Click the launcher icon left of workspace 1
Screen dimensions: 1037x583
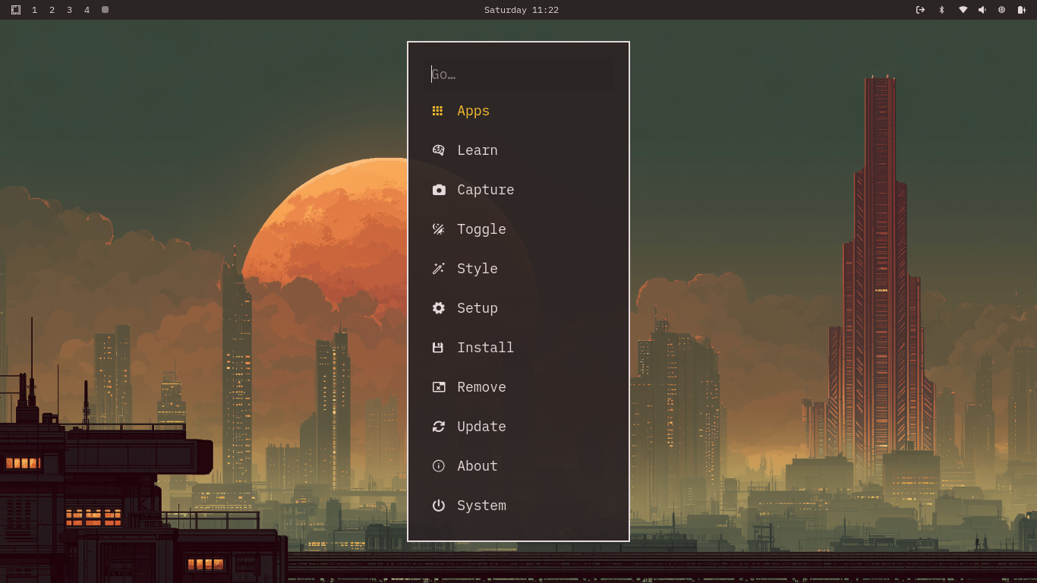pos(16,10)
